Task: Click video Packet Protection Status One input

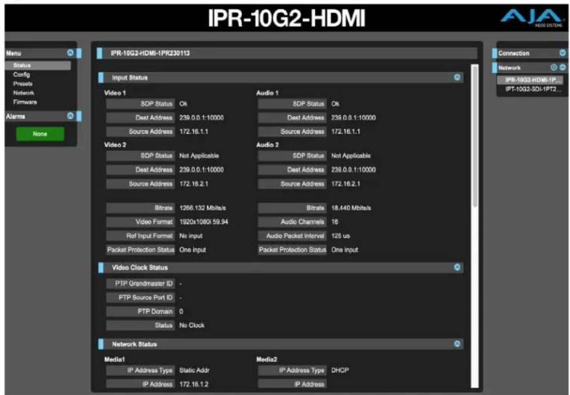Action: (x=192, y=249)
